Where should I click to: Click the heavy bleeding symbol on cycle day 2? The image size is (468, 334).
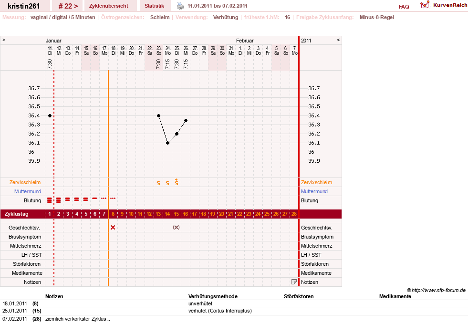[x=59, y=200]
